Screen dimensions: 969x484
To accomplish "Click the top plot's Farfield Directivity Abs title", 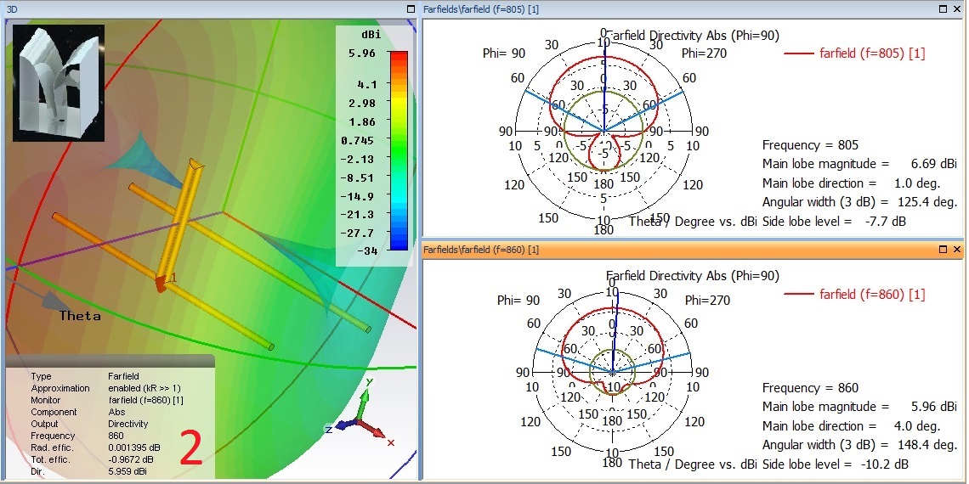I will click(693, 36).
